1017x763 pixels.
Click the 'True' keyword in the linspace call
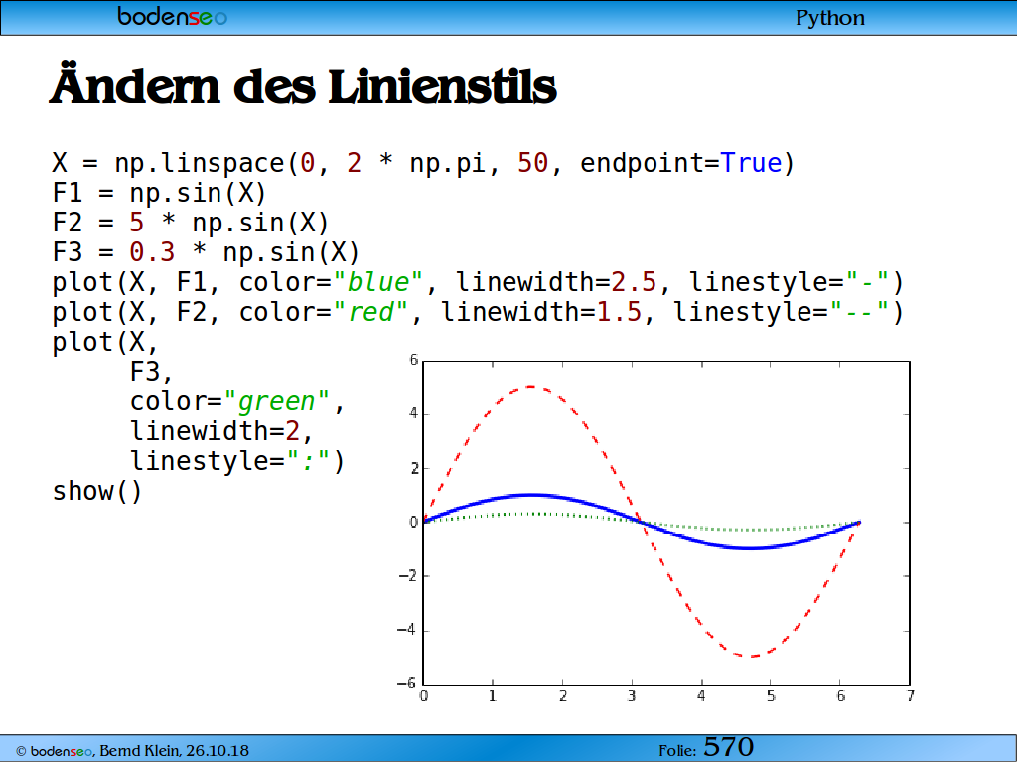[x=751, y=163]
